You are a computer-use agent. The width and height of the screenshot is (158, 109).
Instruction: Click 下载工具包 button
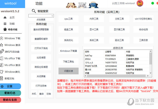pos(68,61)
